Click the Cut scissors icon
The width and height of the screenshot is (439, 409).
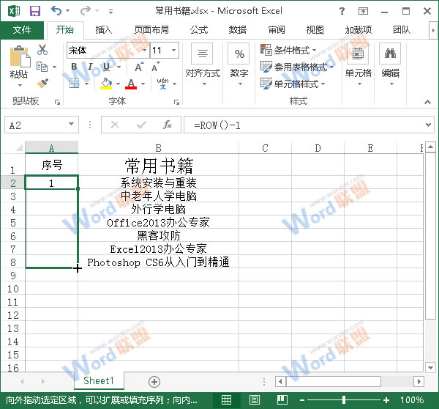(x=42, y=50)
